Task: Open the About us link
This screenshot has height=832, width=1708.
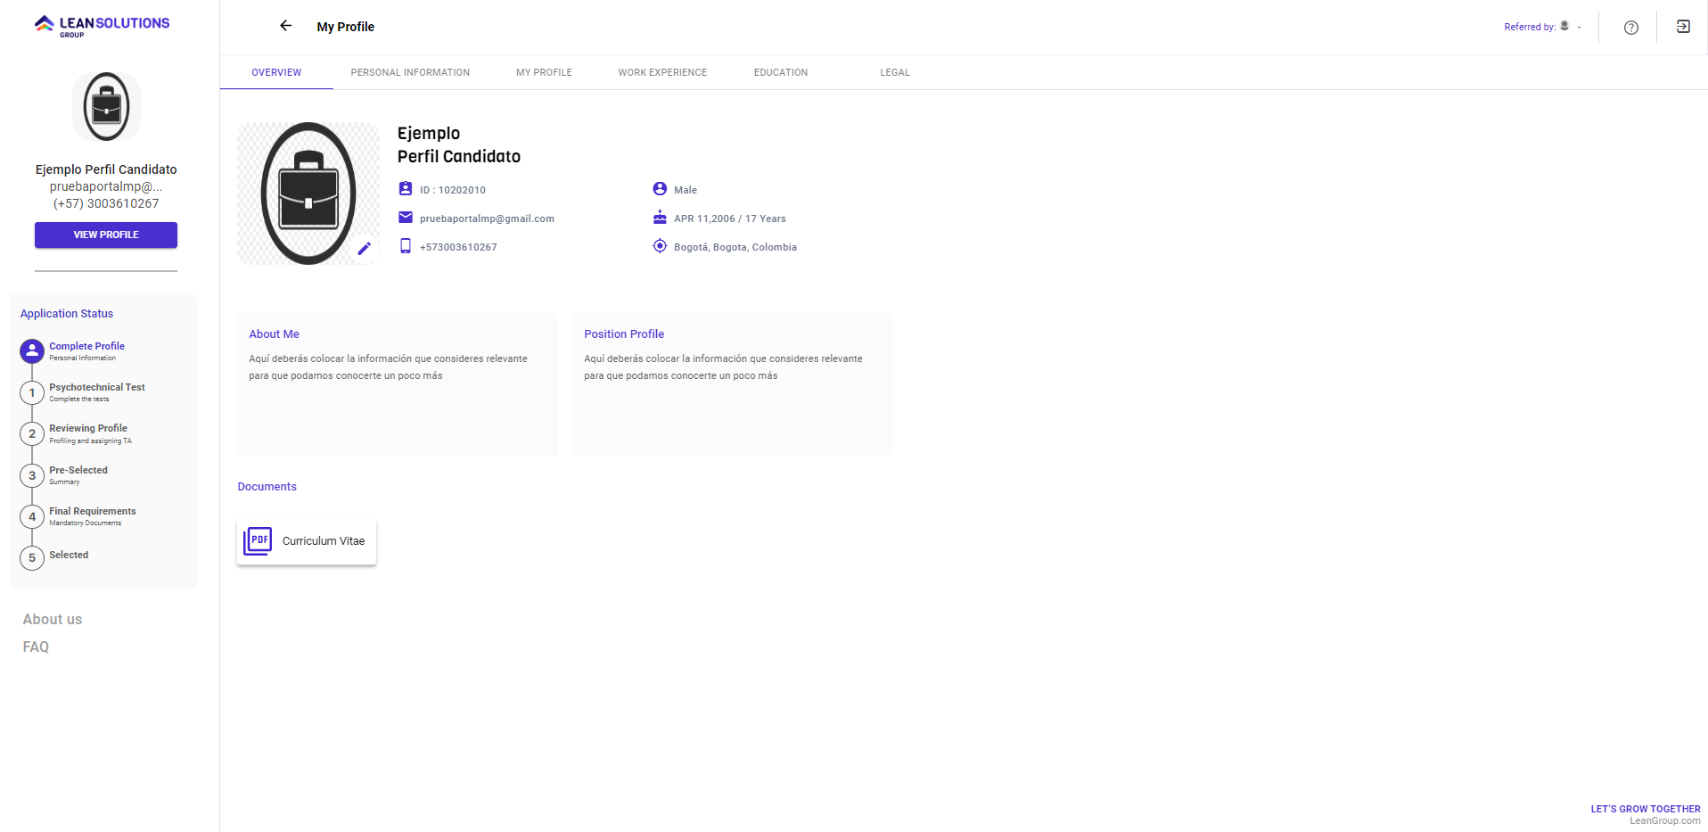Action: 53,619
